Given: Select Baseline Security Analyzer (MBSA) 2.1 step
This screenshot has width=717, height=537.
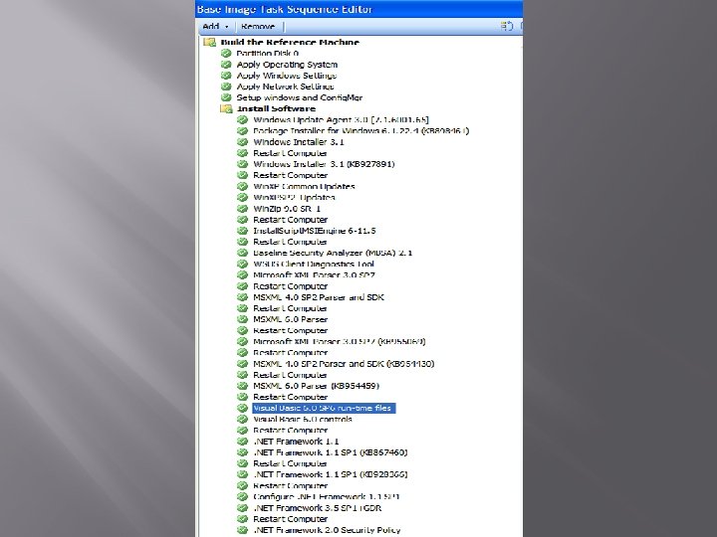Looking at the screenshot, I should tap(333, 253).
